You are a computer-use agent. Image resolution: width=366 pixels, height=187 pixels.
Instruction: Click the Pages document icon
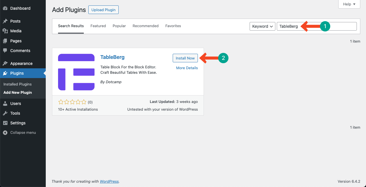pos(5,41)
